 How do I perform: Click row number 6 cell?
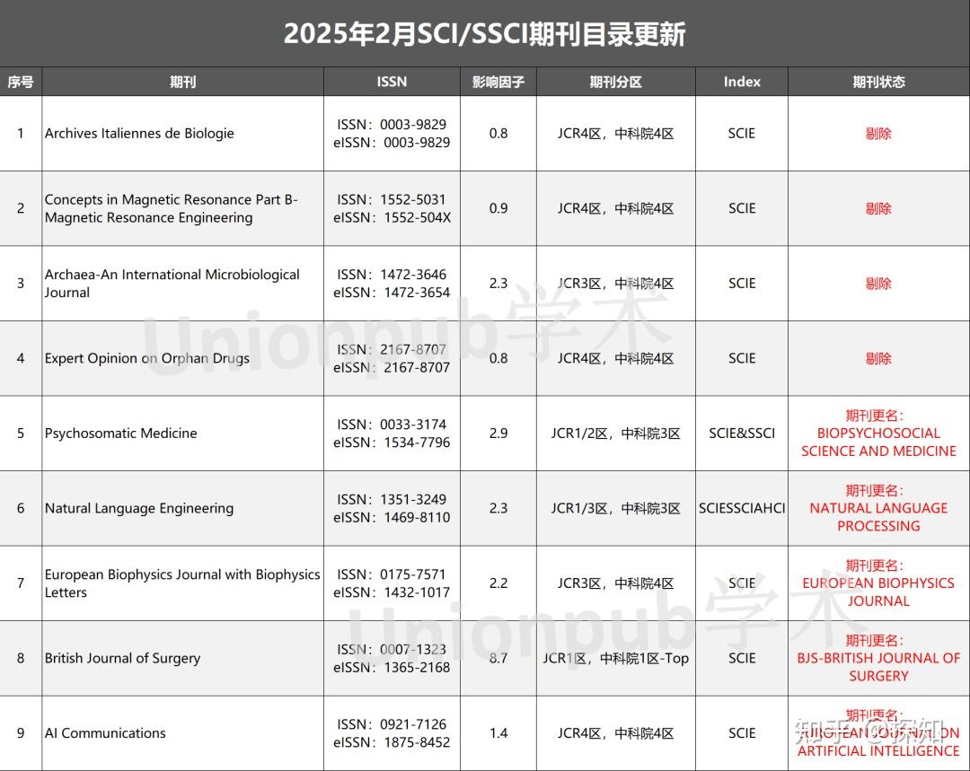pos(21,508)
